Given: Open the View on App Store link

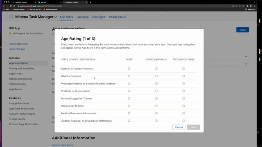Looking at the screenshot, I should pyautogui.click(x=63, y=145).
